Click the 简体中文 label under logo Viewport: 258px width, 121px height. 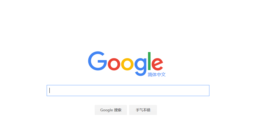pos(157,74)
